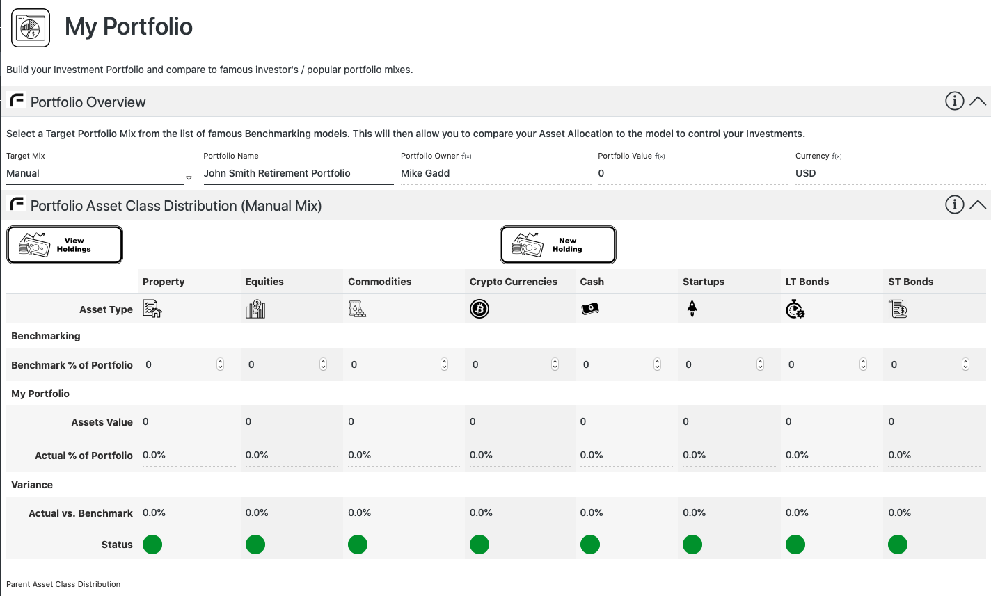Click the My Portfolio page title
991x596 pixels.
[129, 26]
